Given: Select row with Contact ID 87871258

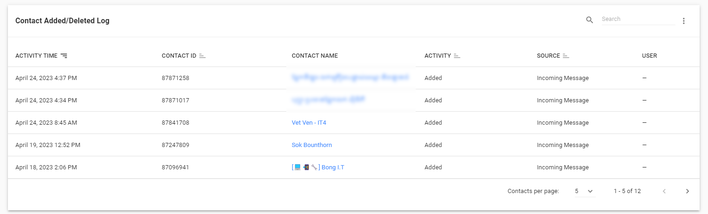Looking at the screenshot, I should (x=175, y=78).
